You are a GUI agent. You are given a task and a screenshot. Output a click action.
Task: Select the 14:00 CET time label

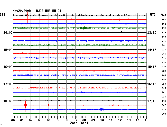8,32
